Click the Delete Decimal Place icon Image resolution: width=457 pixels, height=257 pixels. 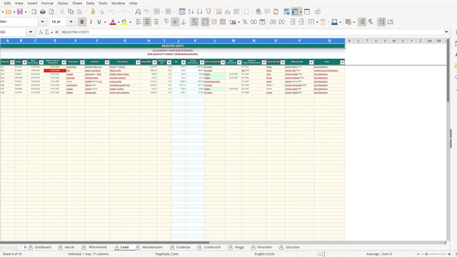(282, 22)
